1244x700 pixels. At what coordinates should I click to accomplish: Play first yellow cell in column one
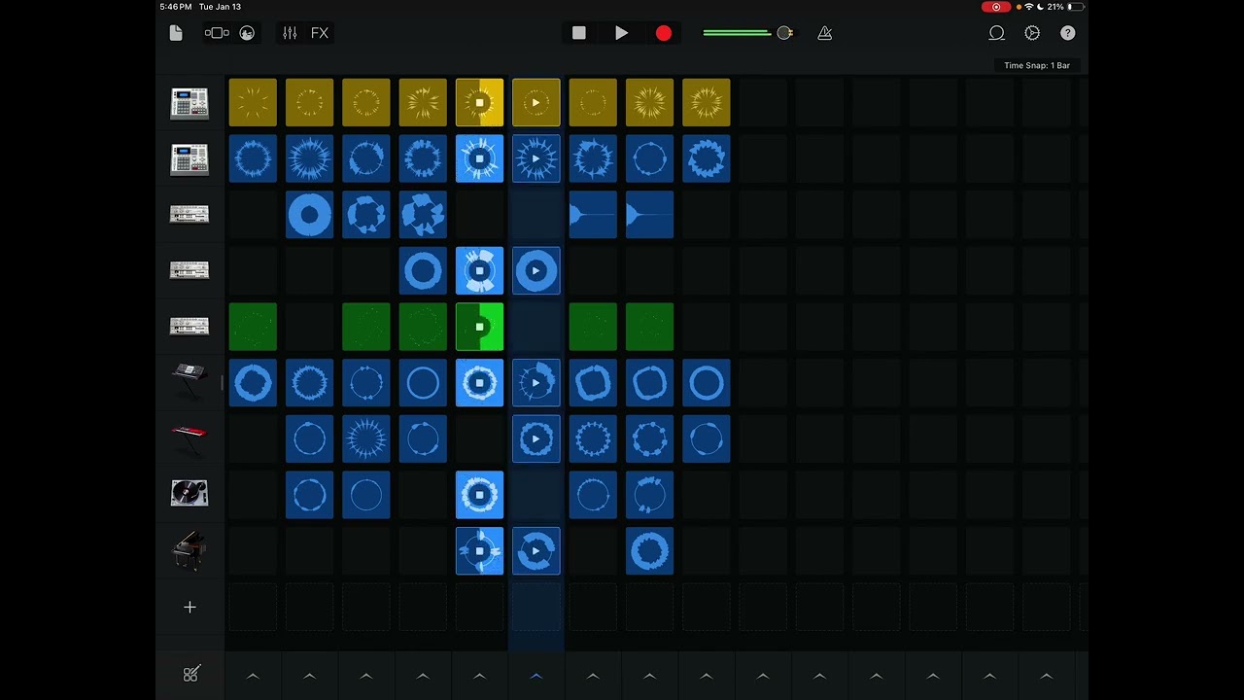click(x=253, y=103)
